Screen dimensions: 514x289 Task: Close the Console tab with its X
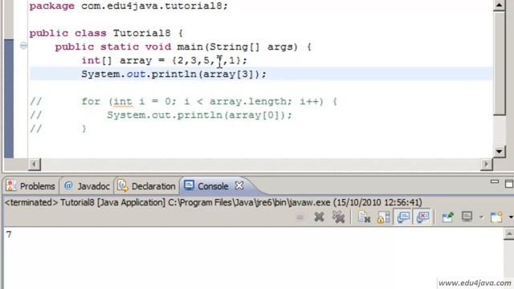click(x=239, y=185)
